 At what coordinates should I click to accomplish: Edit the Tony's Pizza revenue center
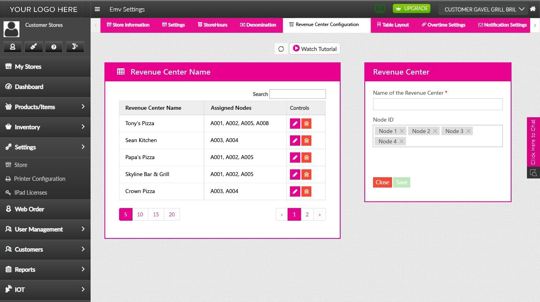point(295,124)
